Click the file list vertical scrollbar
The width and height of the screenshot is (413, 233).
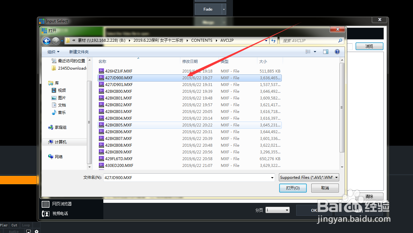point(342,108)
